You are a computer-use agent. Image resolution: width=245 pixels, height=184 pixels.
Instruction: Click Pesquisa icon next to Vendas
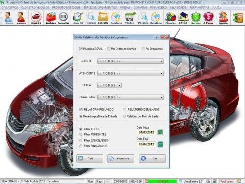[143, 18]
